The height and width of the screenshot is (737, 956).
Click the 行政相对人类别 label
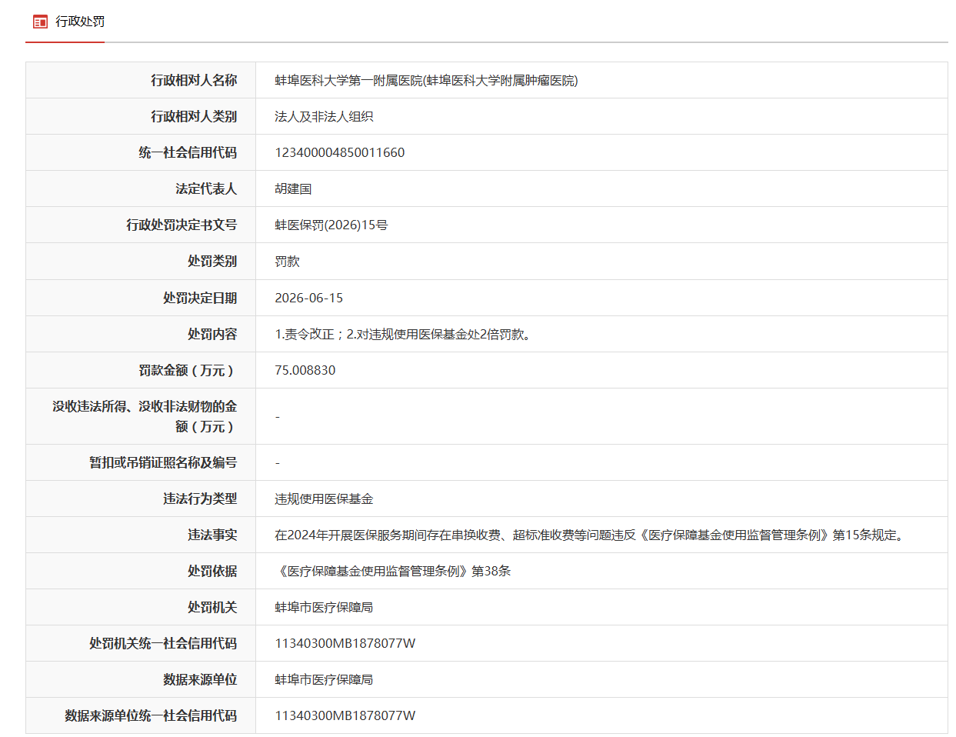[194, 116]
